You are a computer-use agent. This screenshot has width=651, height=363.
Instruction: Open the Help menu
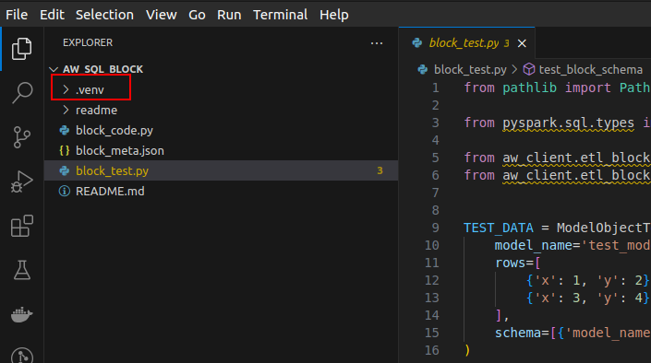[x=333, y=15]
